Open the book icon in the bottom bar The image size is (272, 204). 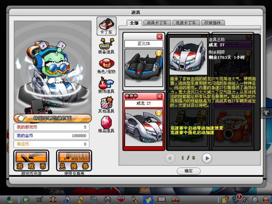pyautogui.click(x=162, y=200)
